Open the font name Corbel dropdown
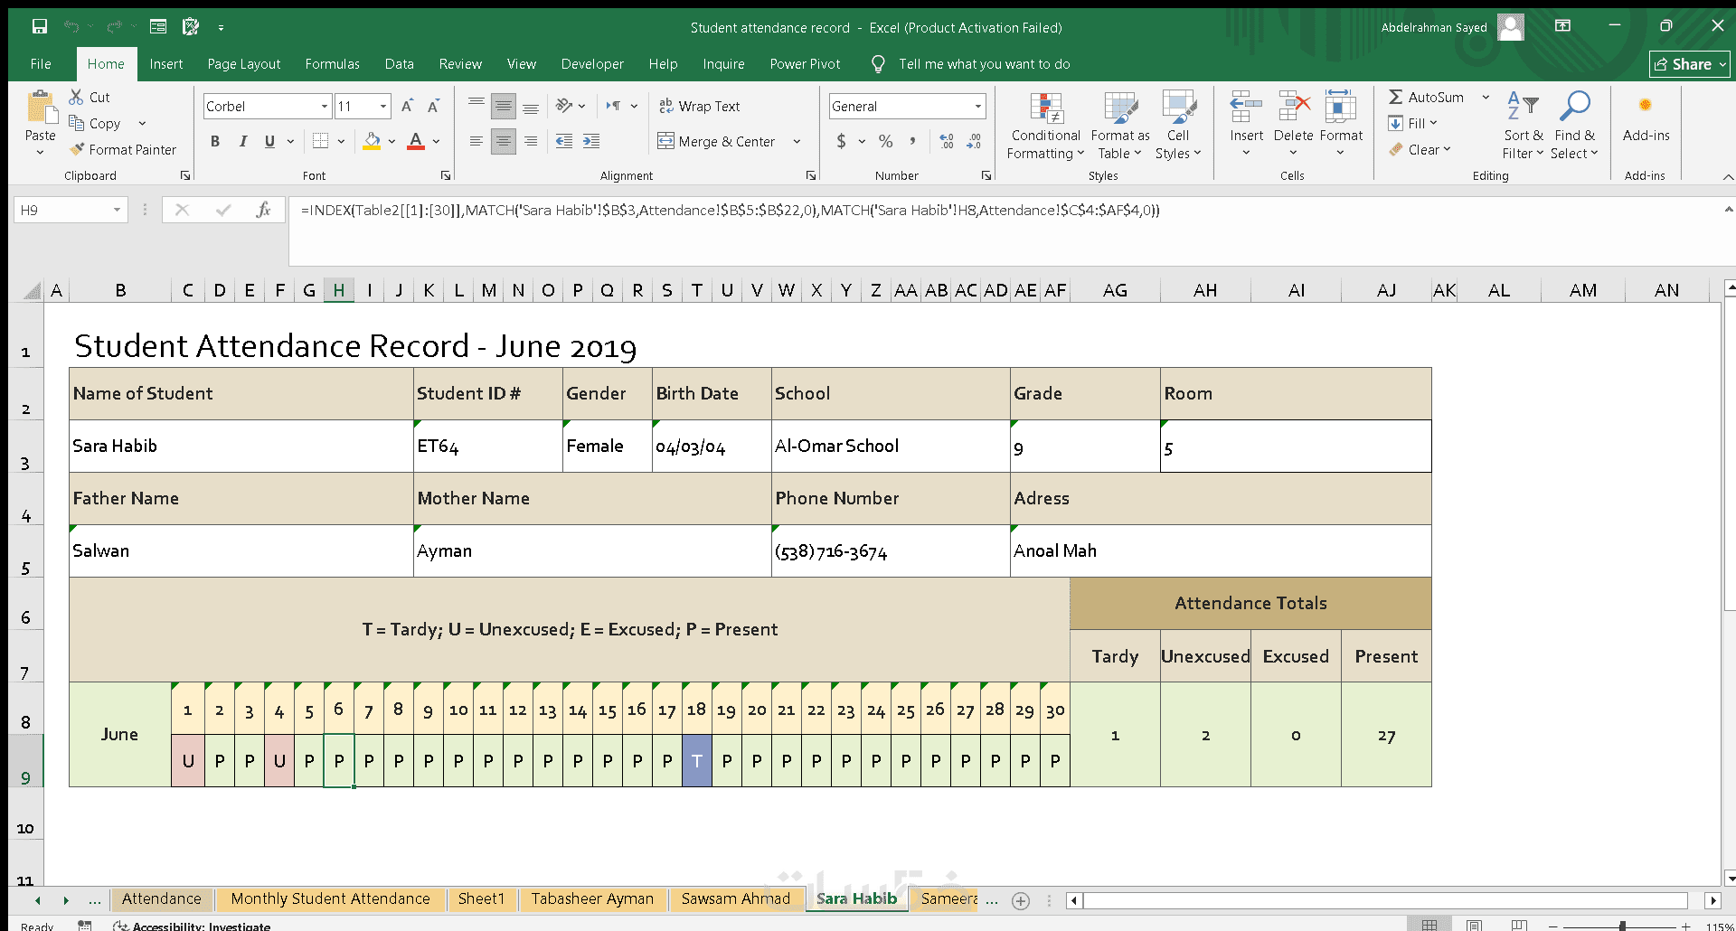This screenshot has height=931, width=1736. tap(325, 107)
